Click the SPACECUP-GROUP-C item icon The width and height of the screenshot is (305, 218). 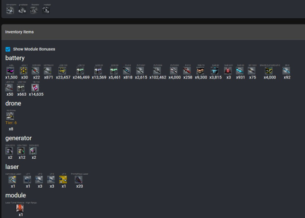point(269,70)
